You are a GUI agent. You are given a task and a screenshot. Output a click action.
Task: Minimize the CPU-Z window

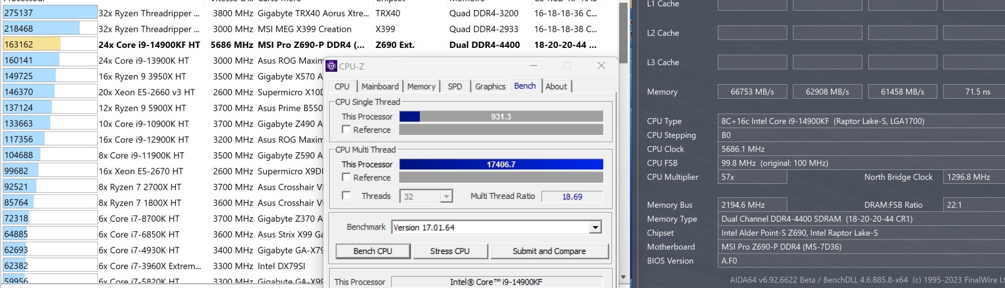[534, 66]
